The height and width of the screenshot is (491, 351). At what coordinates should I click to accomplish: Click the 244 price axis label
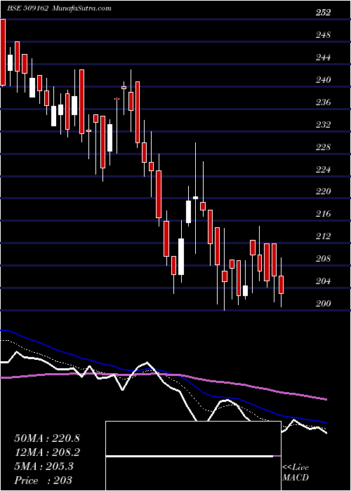point(323,58)
